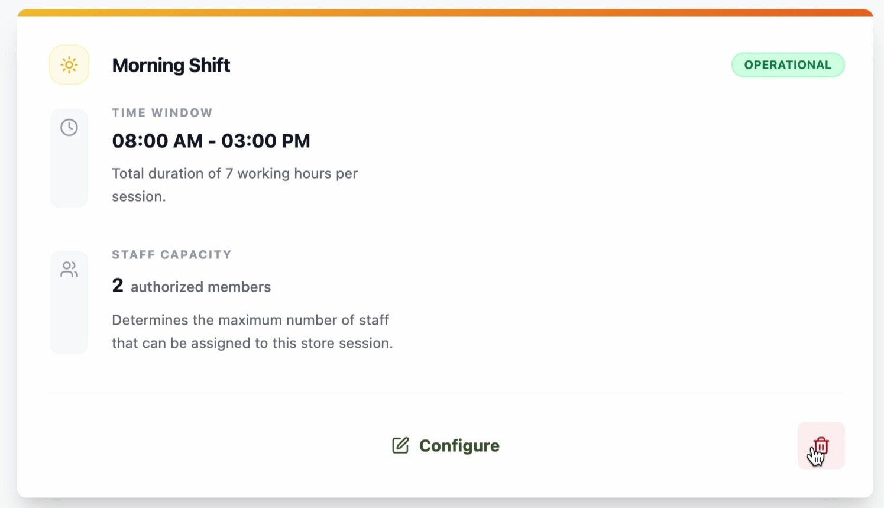The image size is (884, 508).
Task: Click the clock icon for Time Window
Action: [x=69, y=127]
